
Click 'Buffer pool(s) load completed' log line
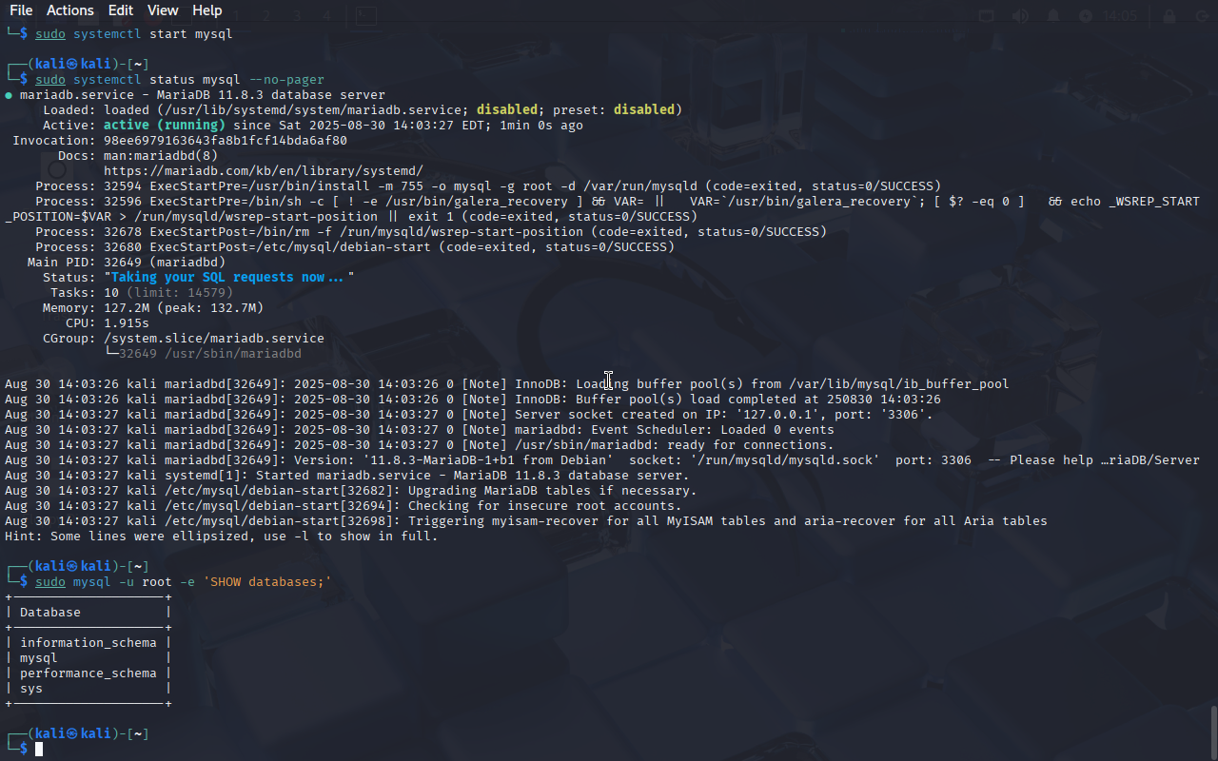pos(473,400)
